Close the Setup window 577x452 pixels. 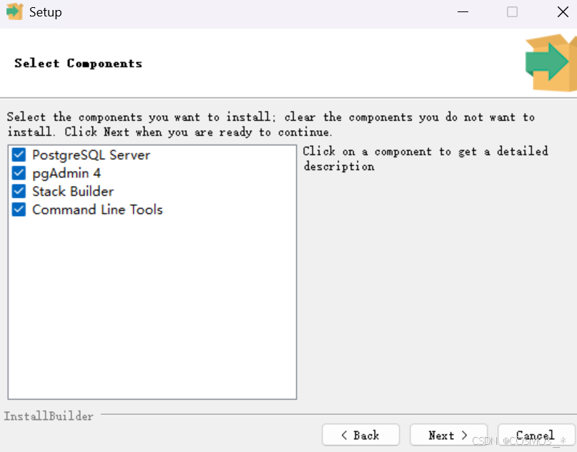coord(563,11)
